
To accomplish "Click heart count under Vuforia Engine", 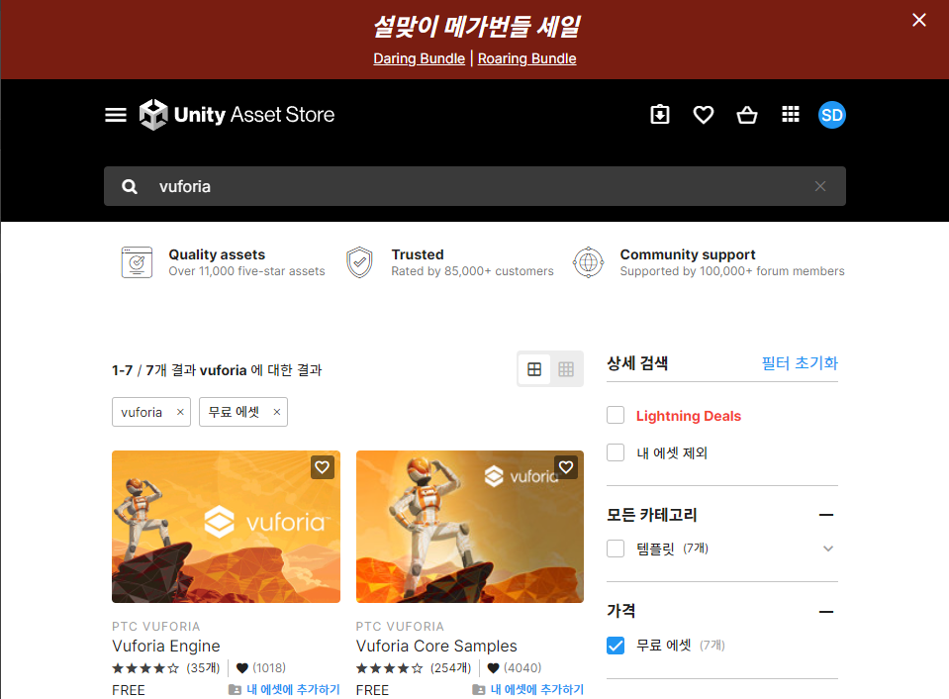I will (261, 668).
